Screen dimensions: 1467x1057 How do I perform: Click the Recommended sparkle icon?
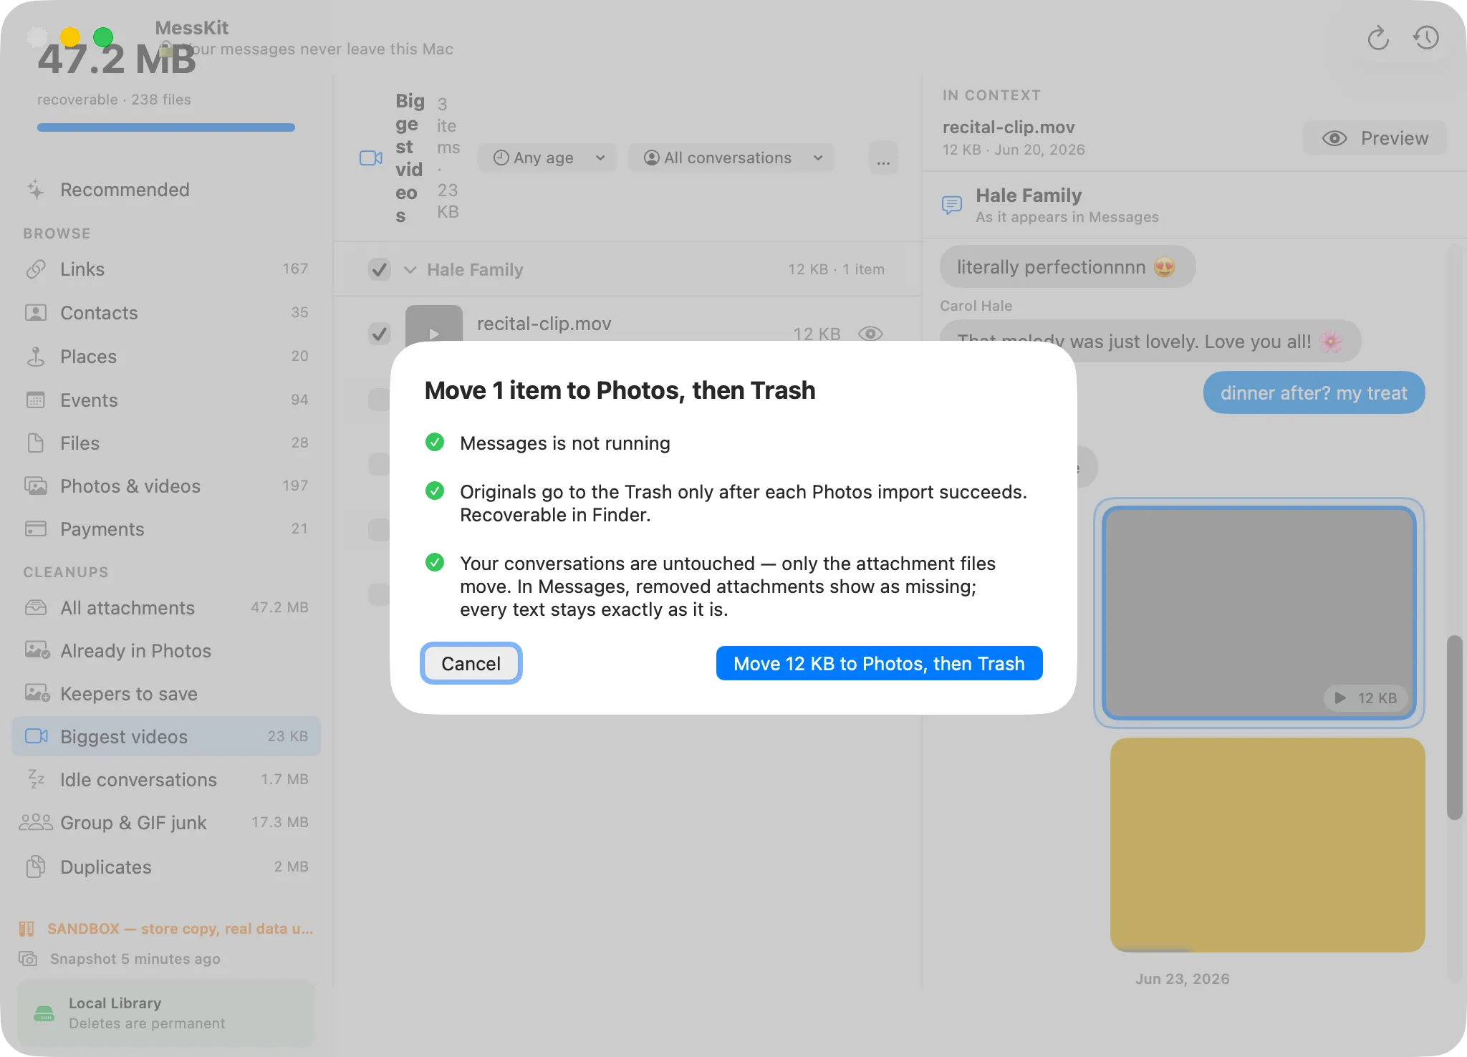tap(36, 190)
